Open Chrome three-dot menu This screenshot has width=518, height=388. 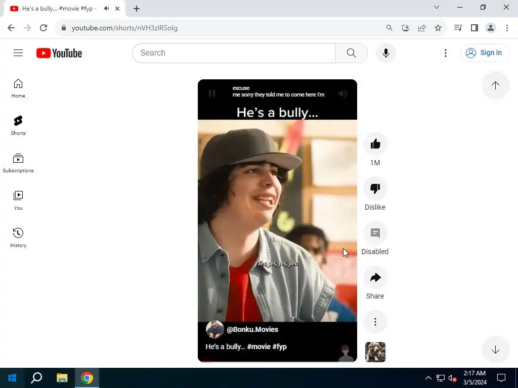[x=507, y=28]
